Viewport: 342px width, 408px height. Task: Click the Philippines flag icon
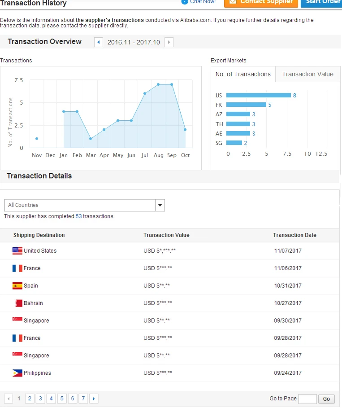point(17,373)
